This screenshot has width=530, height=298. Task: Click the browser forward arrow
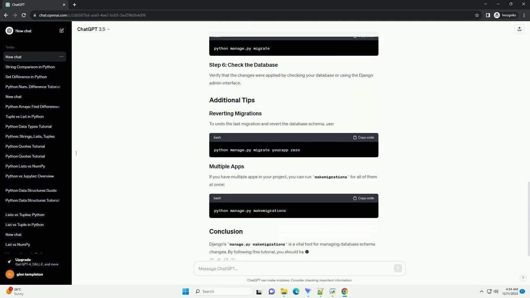tap(15, 15)
